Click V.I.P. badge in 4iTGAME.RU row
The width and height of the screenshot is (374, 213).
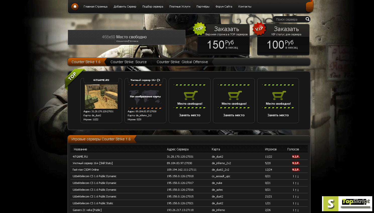tap(296, 157)
